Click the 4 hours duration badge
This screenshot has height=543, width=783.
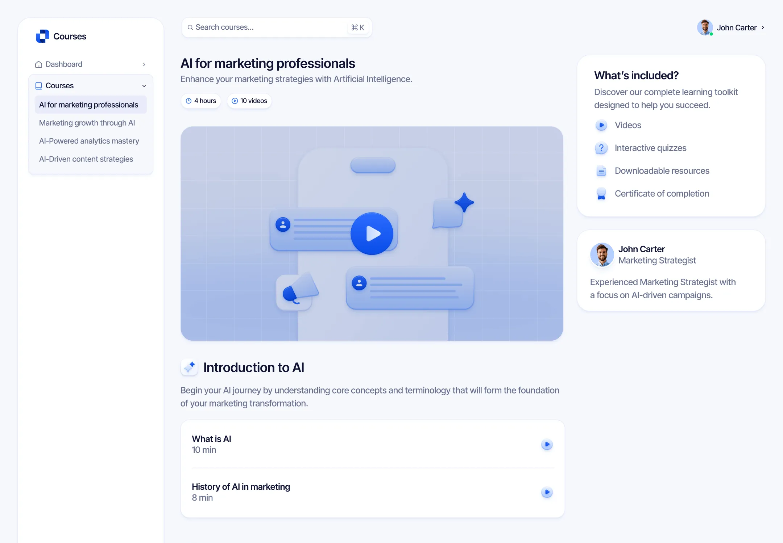[x=201, y=101]
